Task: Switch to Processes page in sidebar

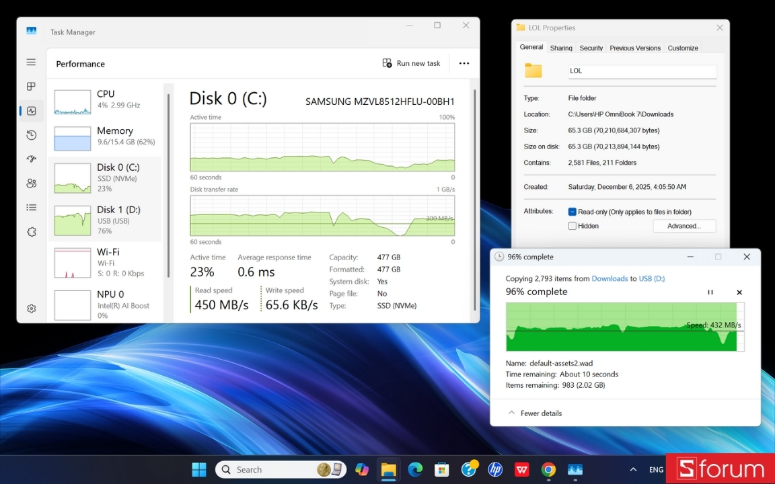Action: pyautogui.click(x=31, y=87)
